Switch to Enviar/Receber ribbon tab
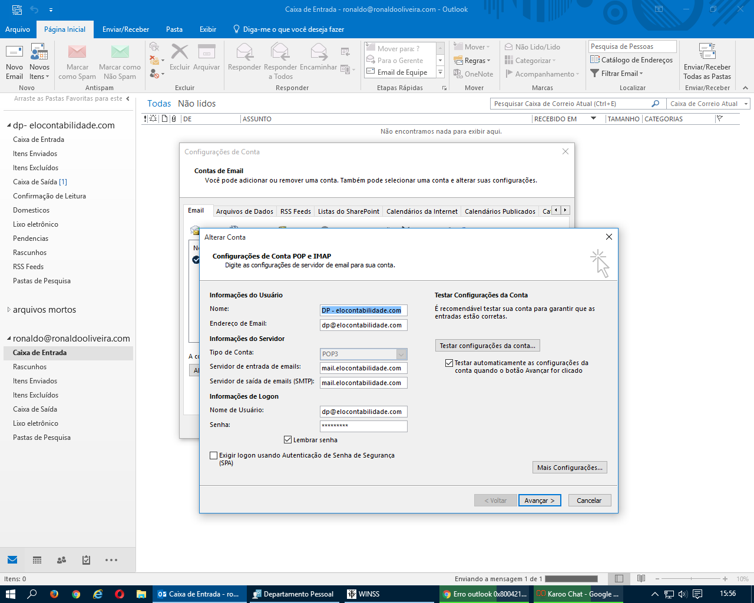The width and height of the screenshot is (754, 603). [x=125, y=29]
